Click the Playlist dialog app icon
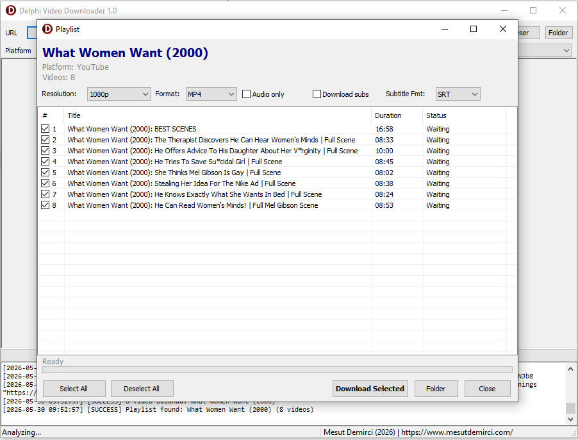This screenshot has height=440, width=578. pyautogui.click(x=47, y=29)
